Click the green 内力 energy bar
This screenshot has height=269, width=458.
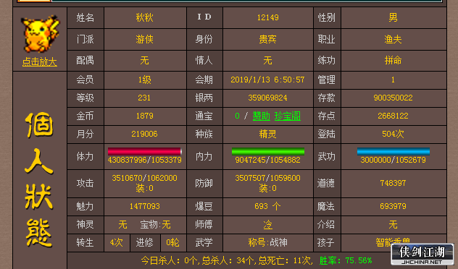pyautogui.click(x=268, y=151)
